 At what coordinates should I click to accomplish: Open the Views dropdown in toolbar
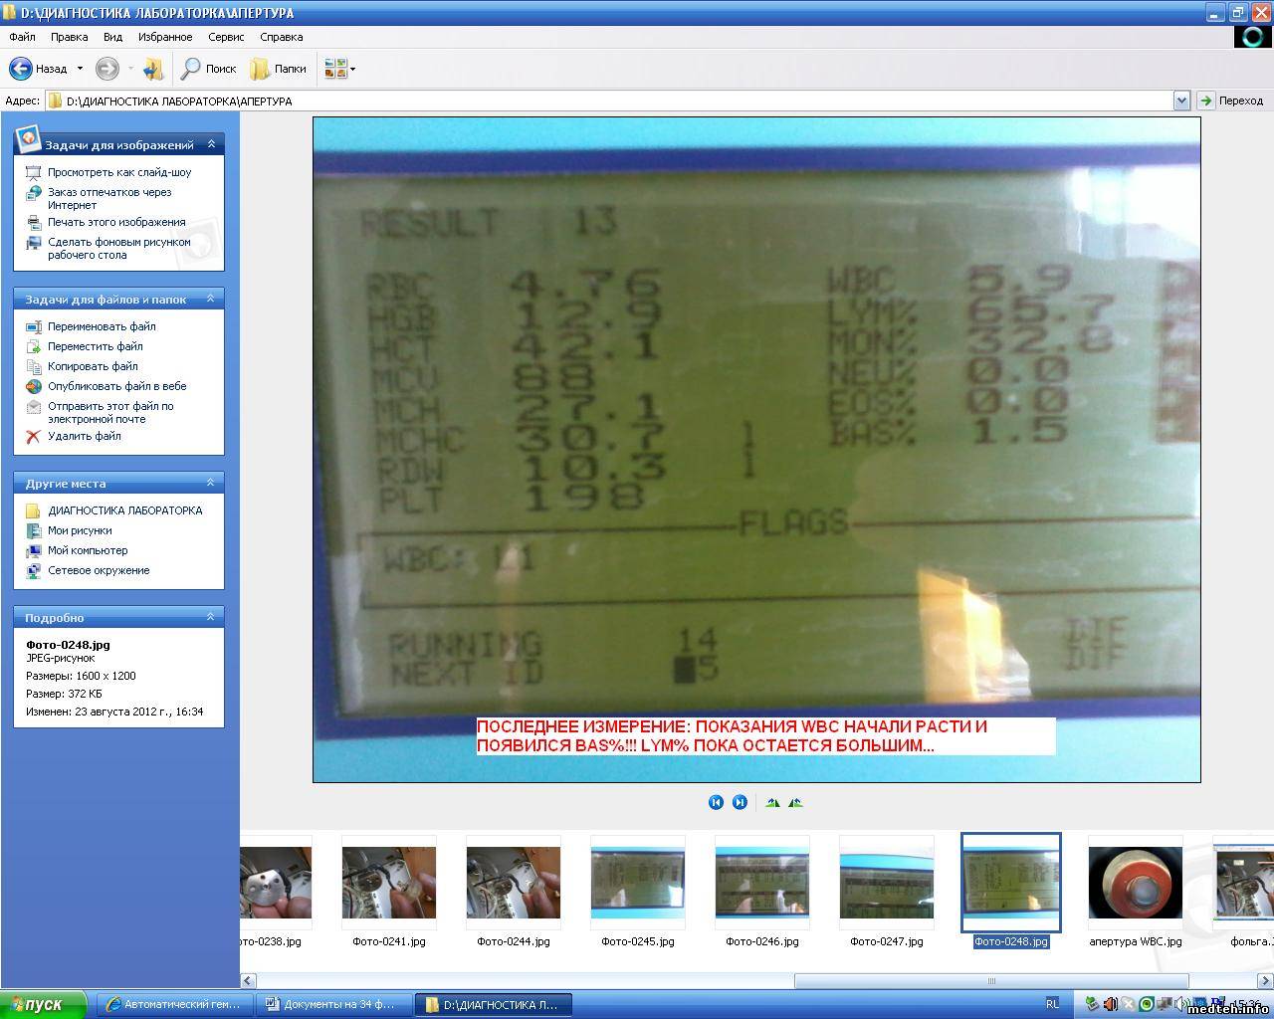pos(339,69)
